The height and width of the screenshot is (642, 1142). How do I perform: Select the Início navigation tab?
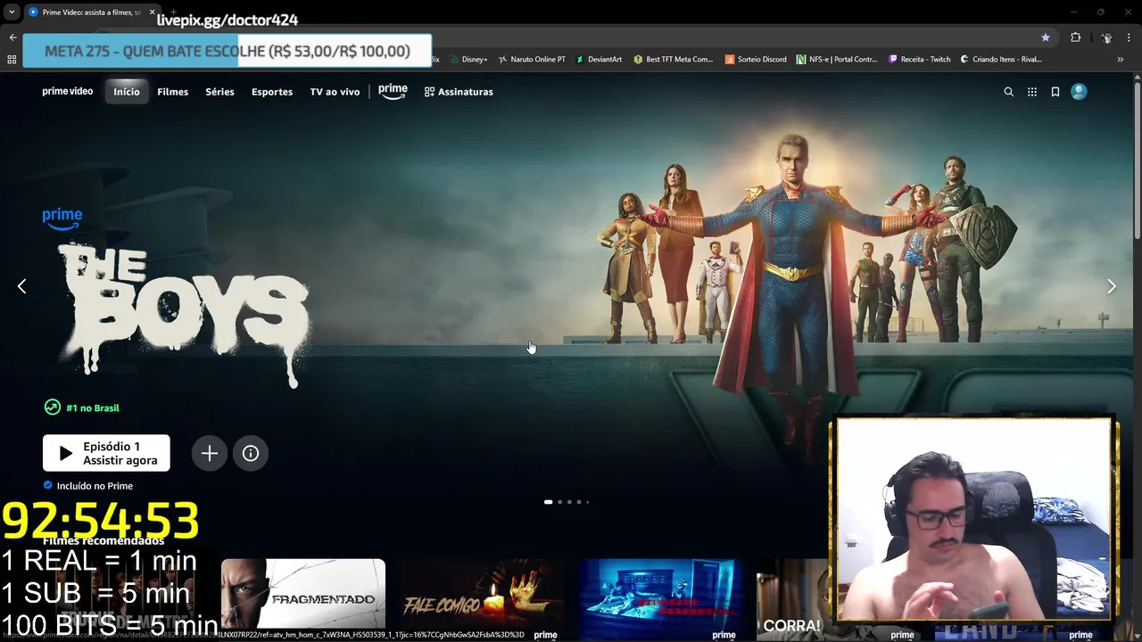(x=127, y=92)
